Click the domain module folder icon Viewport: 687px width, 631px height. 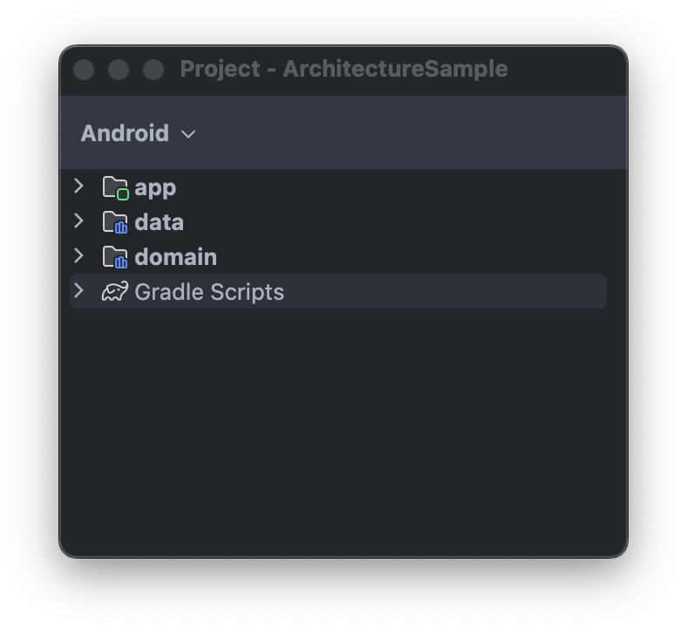point(115,256)
